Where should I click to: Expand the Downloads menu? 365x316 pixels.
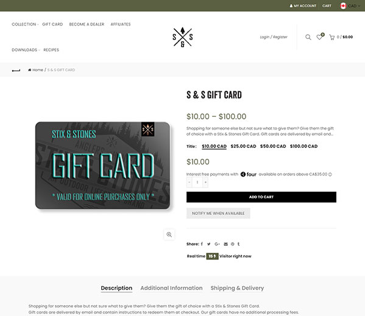coord(26,50)
